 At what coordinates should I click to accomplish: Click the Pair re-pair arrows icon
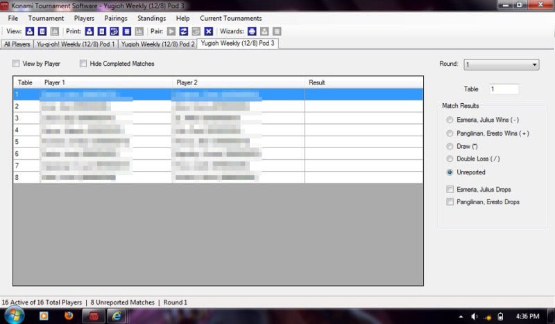pos(184,31)
